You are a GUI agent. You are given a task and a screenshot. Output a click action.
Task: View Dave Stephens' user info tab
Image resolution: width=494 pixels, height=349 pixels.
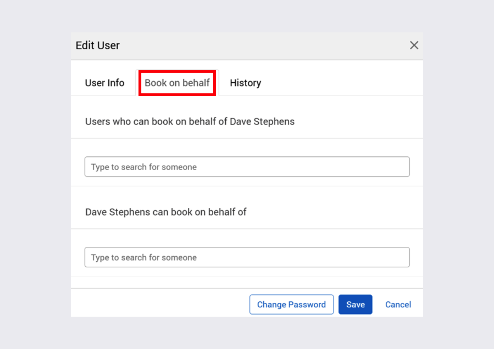point(104,83)
